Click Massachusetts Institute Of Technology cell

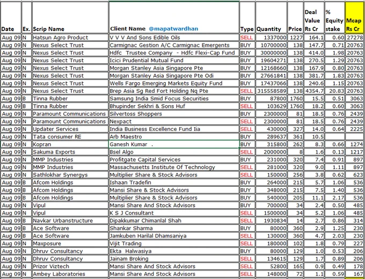174,167
